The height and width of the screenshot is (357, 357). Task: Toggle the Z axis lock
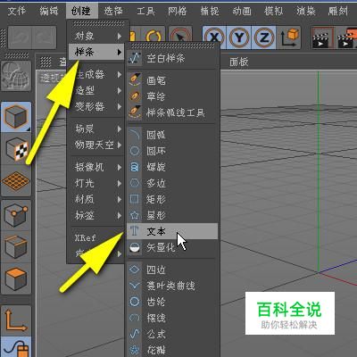(x=264, y=37)
